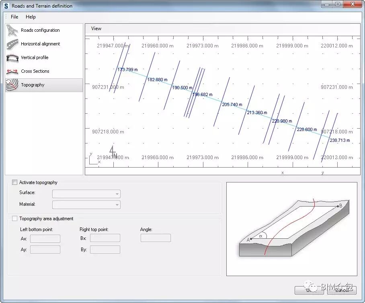The image size is (365, 303).
Task: Expand the Surface dropdown list
Action: tap(117, 194)
